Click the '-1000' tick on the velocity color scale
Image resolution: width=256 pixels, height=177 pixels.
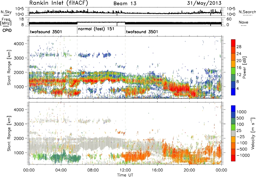pyautogui.click(x=243, y=155)
